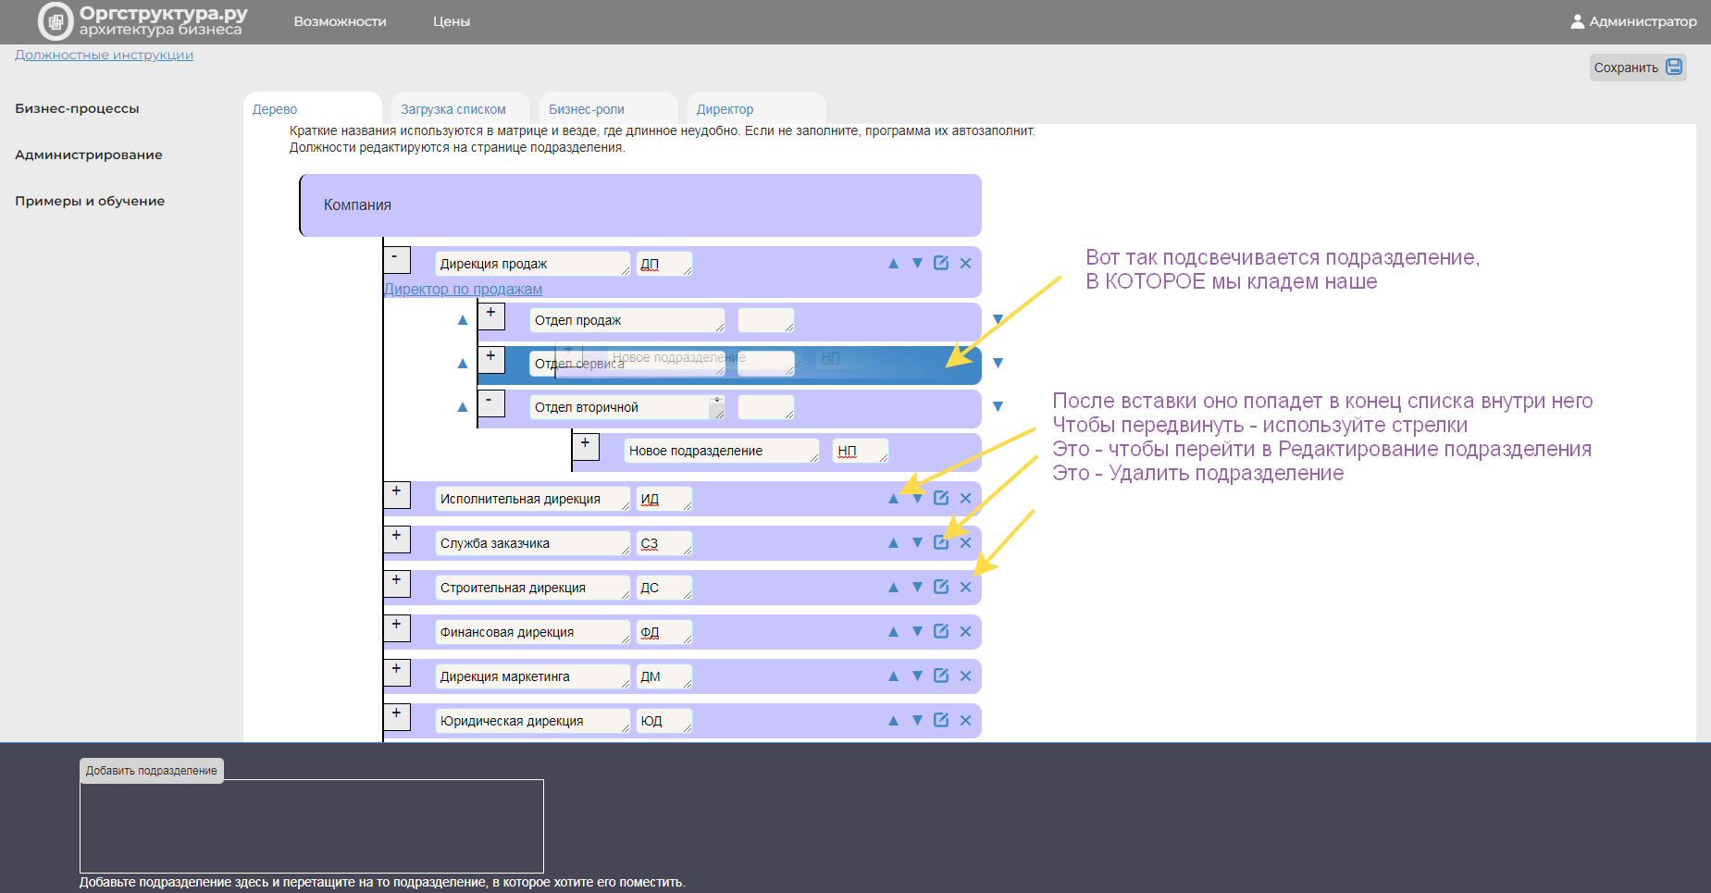
Task: Delete the Строительная дирекция department
Action: 965,587
